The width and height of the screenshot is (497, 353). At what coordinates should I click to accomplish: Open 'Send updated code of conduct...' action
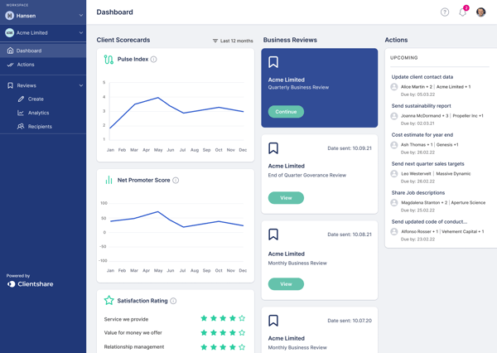click(x=429, y=221)
